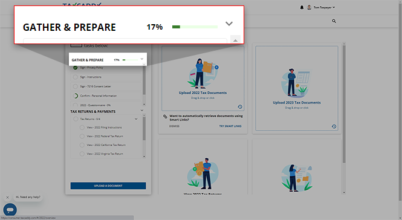Toggle the Sign - Privacy Policy checkmark

coord(76,68)
